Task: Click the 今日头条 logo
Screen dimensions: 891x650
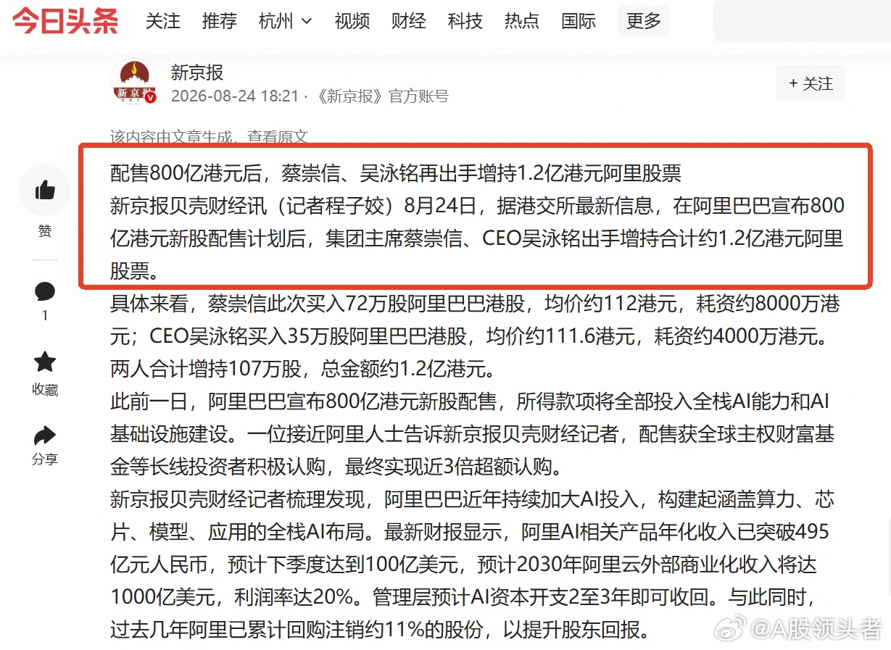Action: (x=65, y=21)
